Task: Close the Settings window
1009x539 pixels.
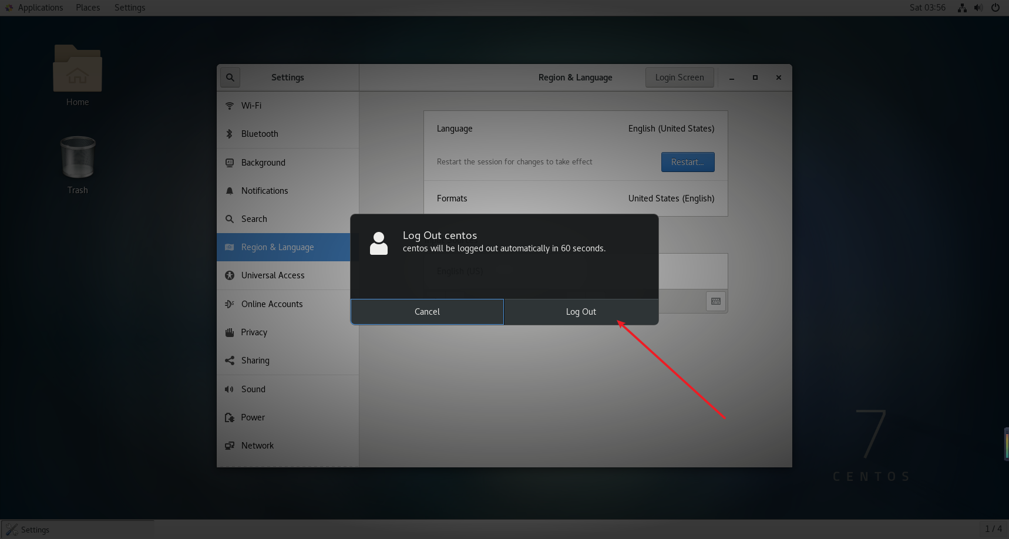Action: click(779, 78)
